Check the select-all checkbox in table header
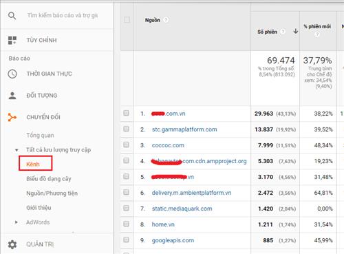 point(127,20)
